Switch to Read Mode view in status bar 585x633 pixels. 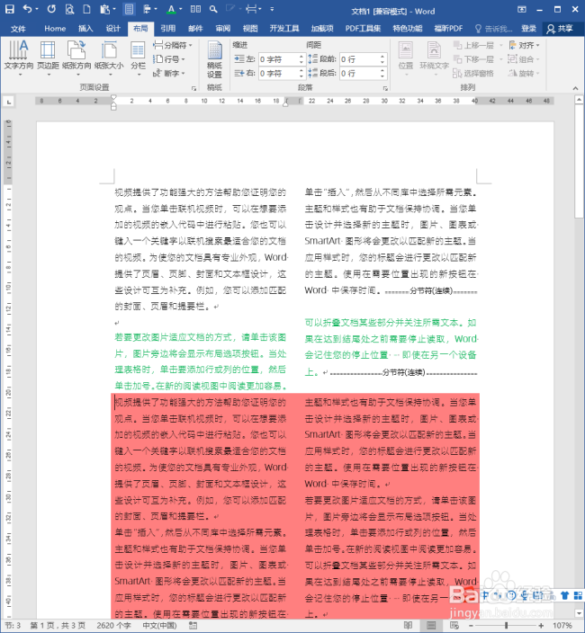408,626
